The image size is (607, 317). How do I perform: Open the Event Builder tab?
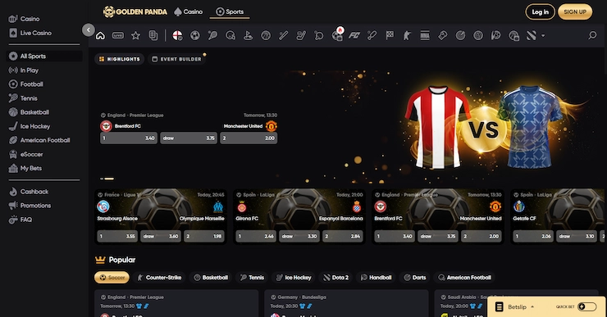pyautogui.click(x=177, y=59)
